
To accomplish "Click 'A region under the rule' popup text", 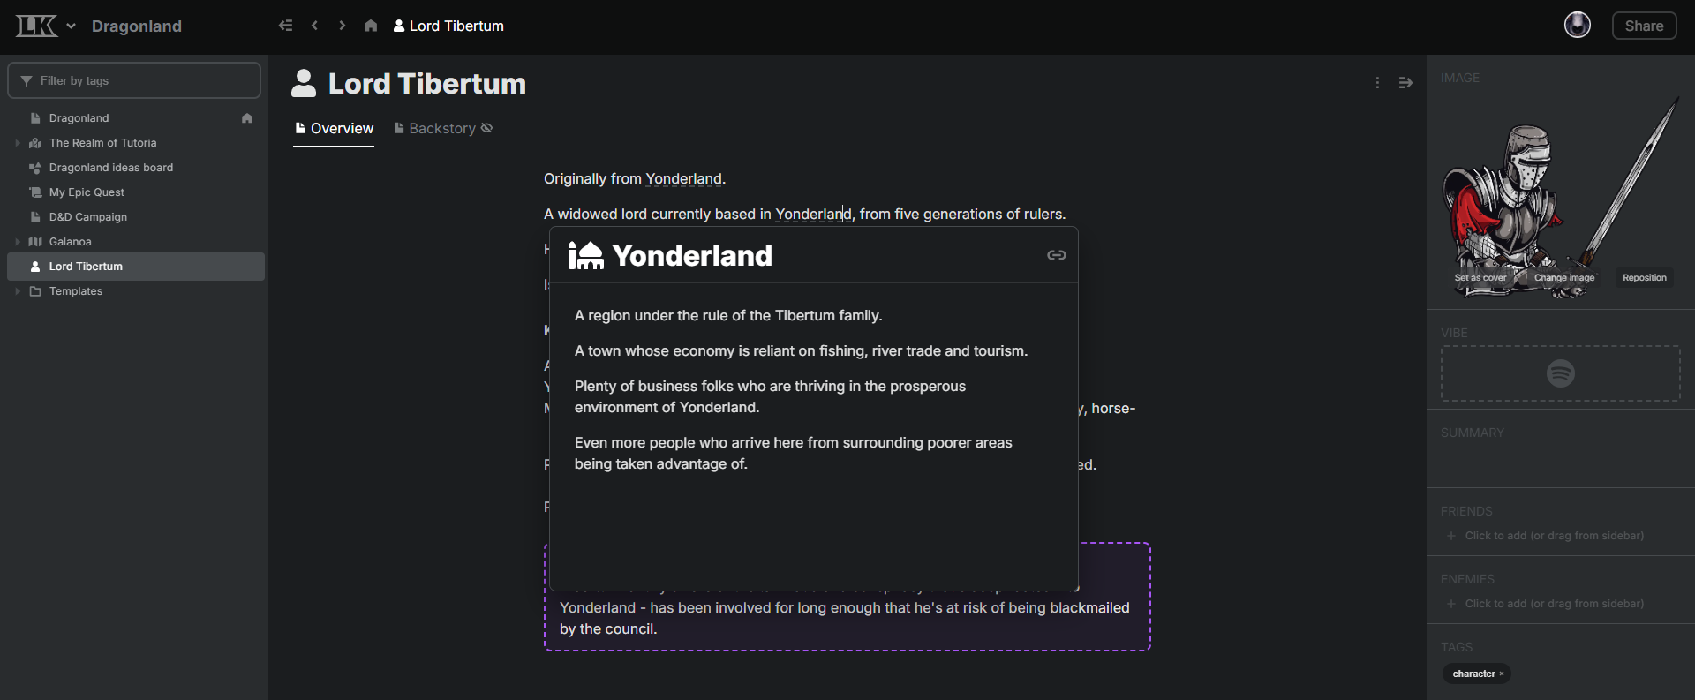I will click(728, 316).
